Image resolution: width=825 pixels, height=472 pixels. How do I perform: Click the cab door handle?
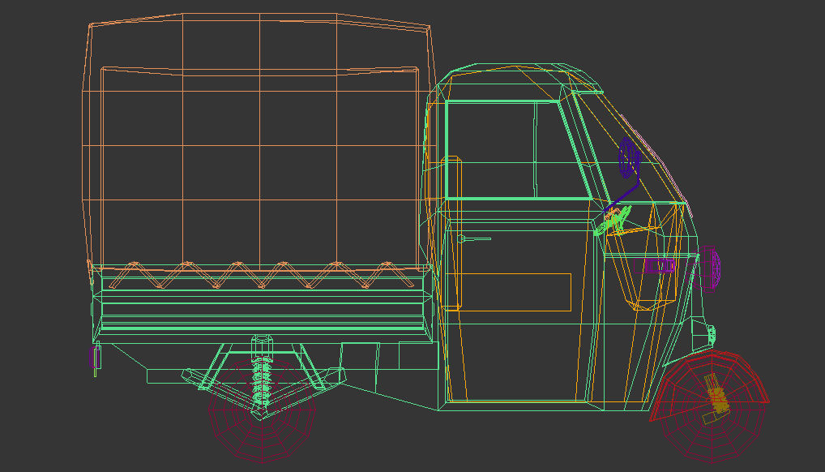[473, 239]
